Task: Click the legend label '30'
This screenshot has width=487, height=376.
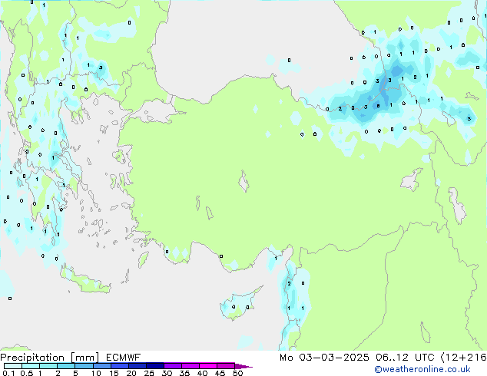Action: pos(167,373)
